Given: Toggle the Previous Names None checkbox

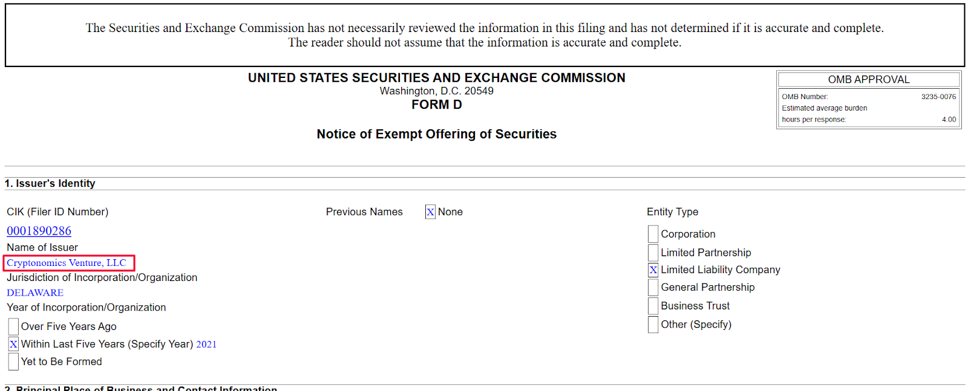Looking at the screenshot, I should tap(430, 212).
